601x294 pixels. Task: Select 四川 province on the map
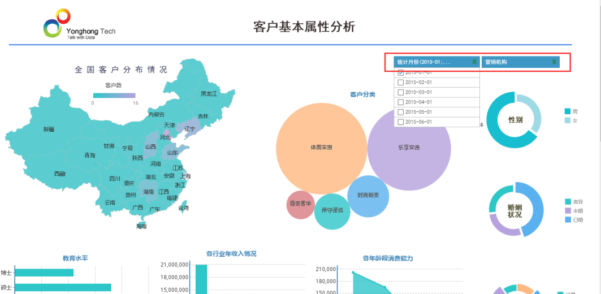click(115, 179)
